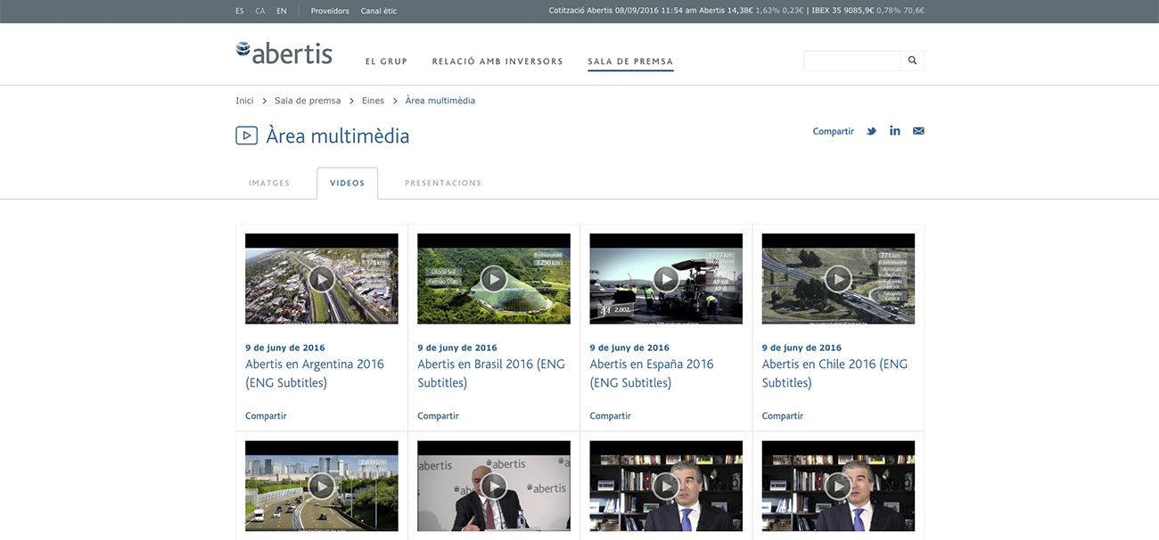
Task: Click Compartir under the España video
Action: click(x=610, y=416)
